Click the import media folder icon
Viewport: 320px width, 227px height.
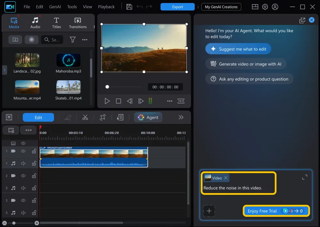(x=15, y=40)
